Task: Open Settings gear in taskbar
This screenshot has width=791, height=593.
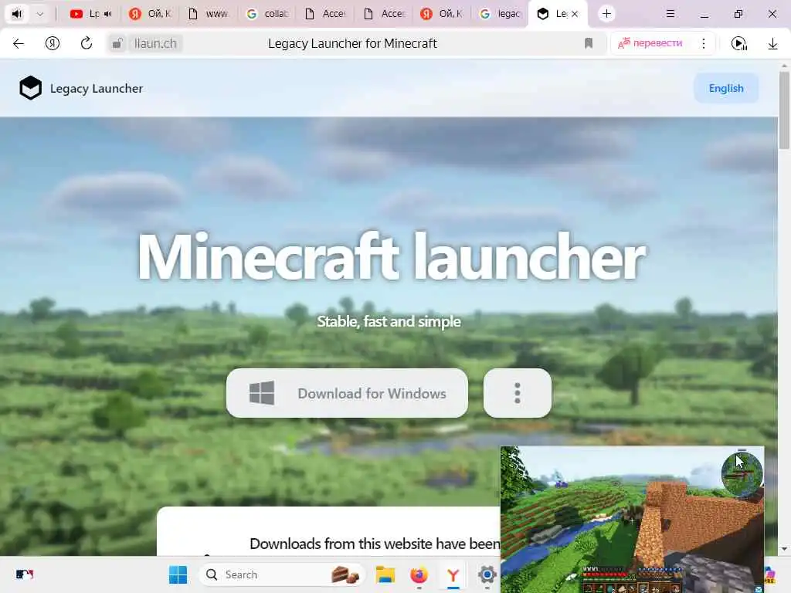Action: click(x=487, y=574)
